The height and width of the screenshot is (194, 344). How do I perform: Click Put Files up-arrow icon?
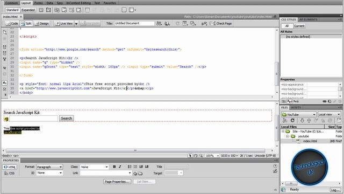[x=309, y=120]
